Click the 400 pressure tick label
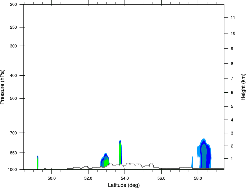 coord(13,75)
